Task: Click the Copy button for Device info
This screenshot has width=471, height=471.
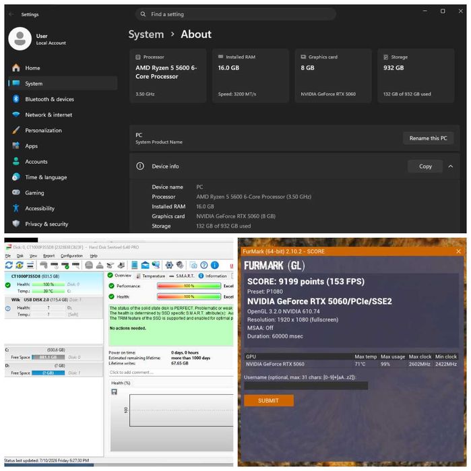Action: point(425,166)
